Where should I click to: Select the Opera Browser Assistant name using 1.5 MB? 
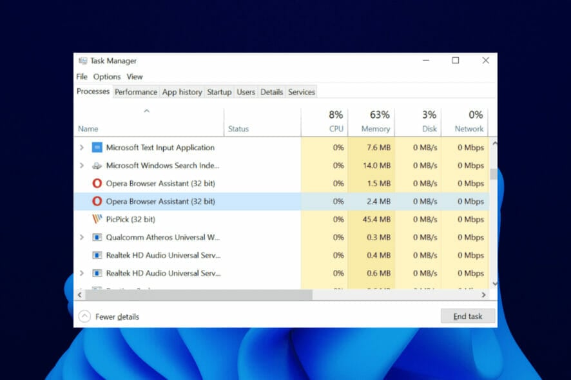[160, 184]
